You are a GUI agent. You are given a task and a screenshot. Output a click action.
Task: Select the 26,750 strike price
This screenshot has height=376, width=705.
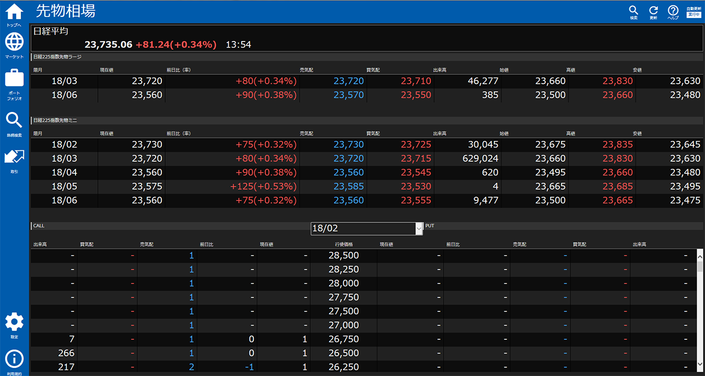[344, 339]
